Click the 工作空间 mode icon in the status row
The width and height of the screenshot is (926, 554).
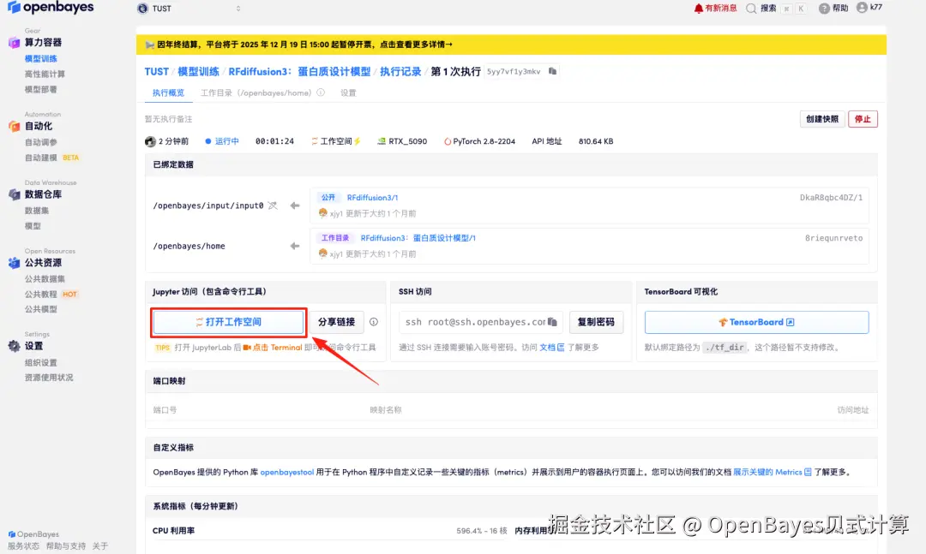315,141
